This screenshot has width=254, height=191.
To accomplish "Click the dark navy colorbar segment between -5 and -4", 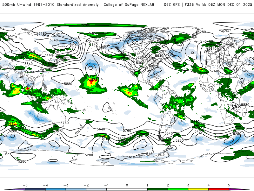I will pyautogui.click(x=35, y=189).
